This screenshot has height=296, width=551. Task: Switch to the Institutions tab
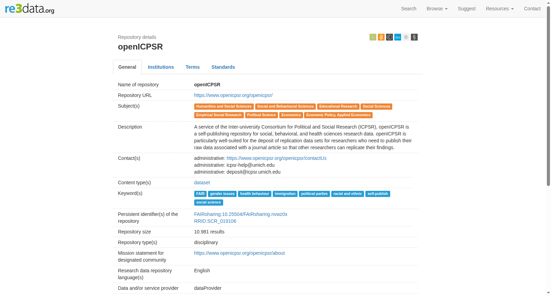point(161,67)
